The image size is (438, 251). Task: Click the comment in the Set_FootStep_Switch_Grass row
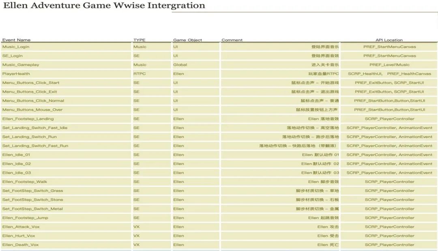tap(317, 191)
